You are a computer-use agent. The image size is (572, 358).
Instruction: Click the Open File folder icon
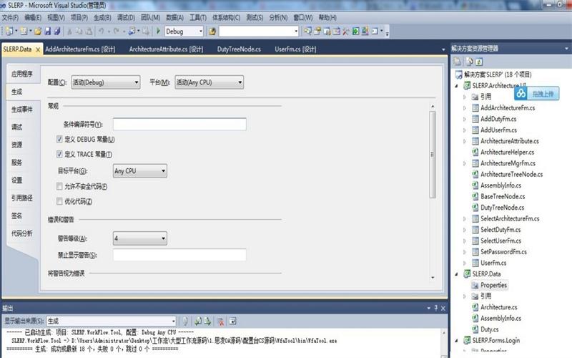(x=38, y=32)
